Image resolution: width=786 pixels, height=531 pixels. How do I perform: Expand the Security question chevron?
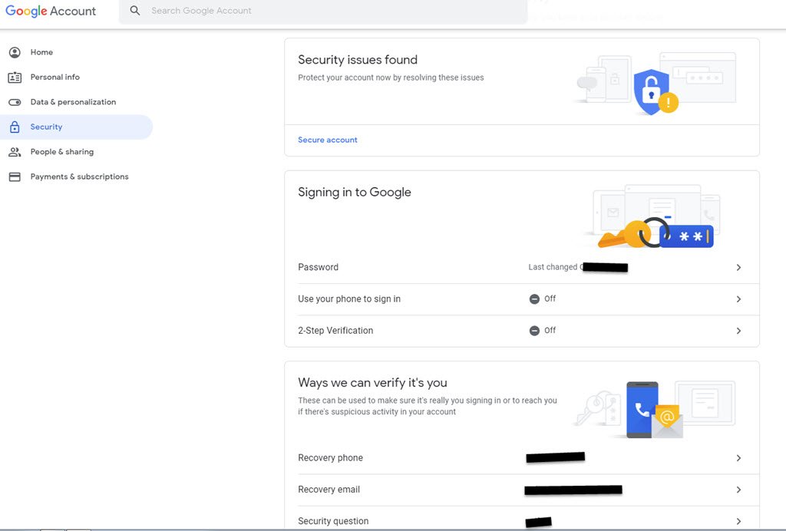tap(738, 521)
